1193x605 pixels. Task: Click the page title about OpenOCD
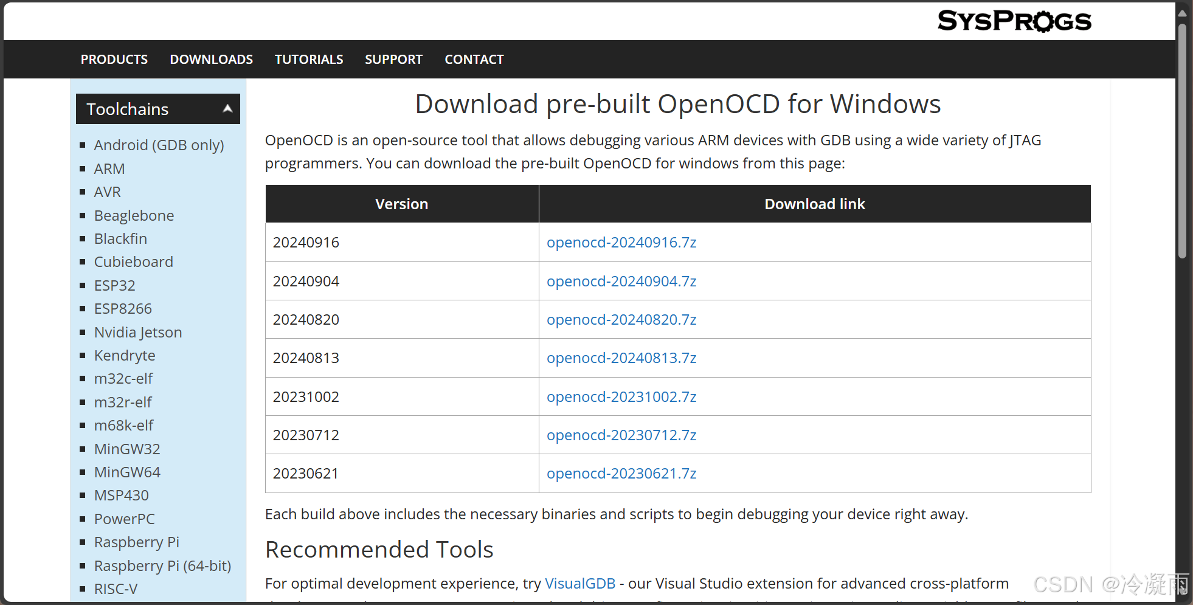point(678,104)
